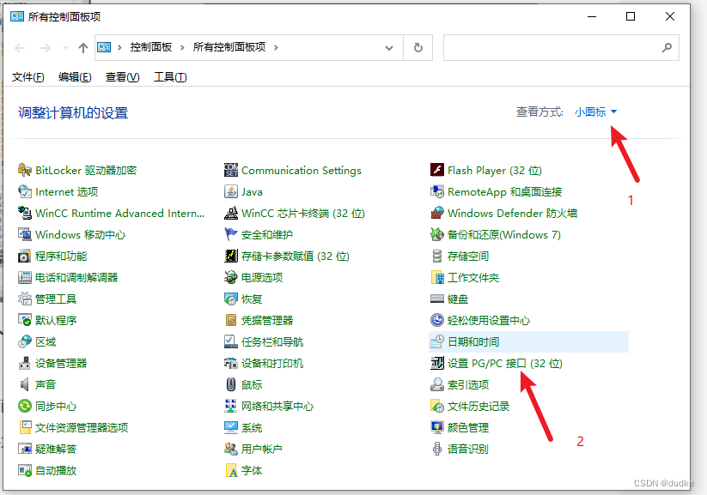Open the 疑难解答 icon
The height and width of the screenshot is (495, 707).
[24, 449]
